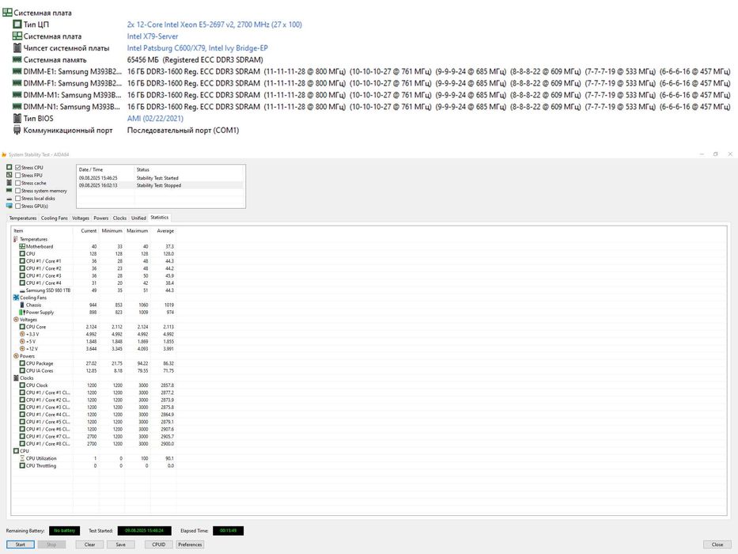Open Preferences
Screen dimensions: 738x554
[x=190, y=545]
